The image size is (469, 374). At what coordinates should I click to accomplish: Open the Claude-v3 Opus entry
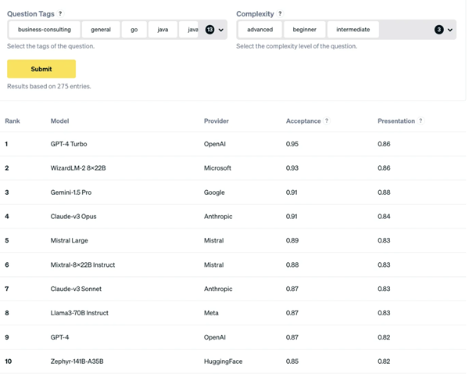(73, 217)
